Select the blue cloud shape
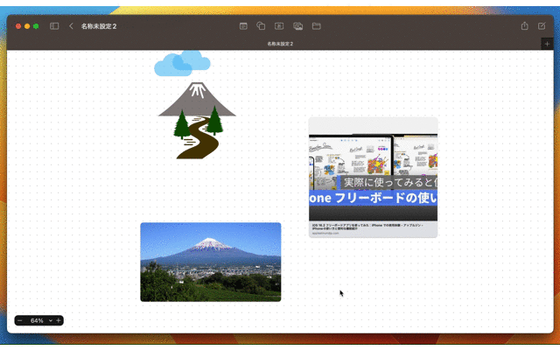The width and height of the screenshot is (560, 350). [182, 63]
